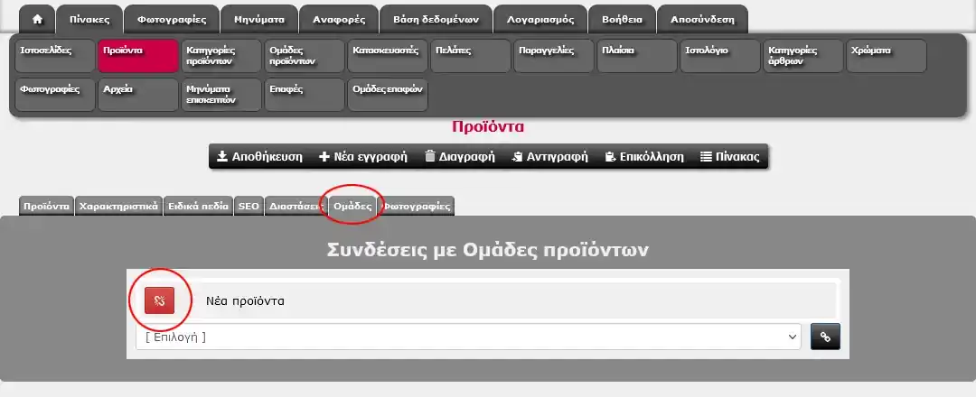Select the Χρώματα table button
976x397 pixels.
click(886, 56)
